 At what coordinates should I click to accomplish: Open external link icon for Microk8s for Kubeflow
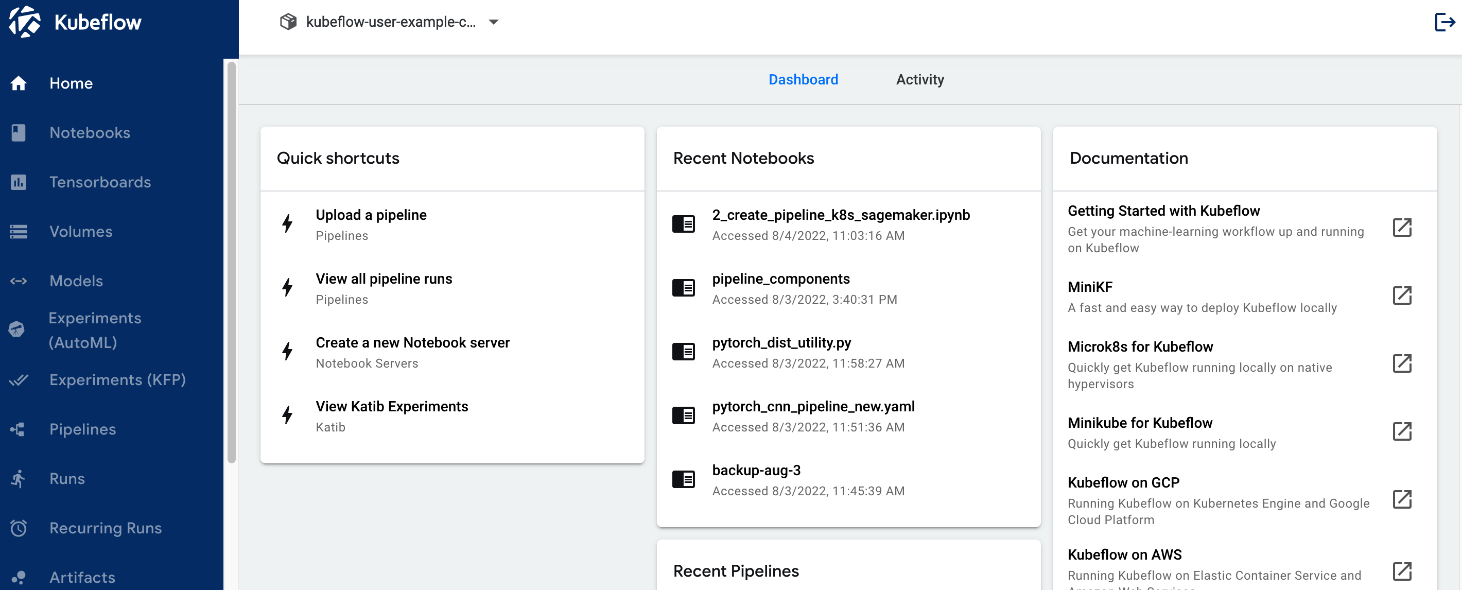[1402, 363]
